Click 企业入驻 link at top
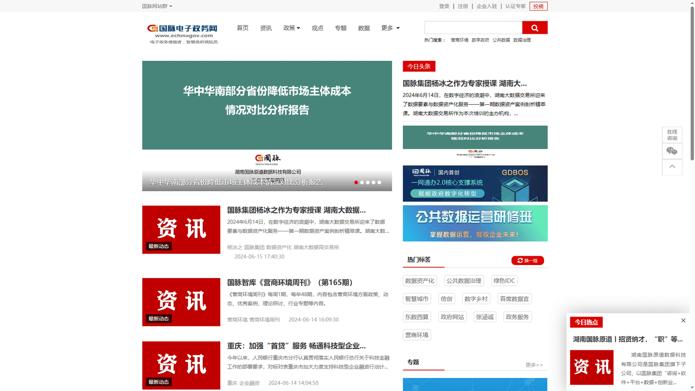Image resolution: width=695 pixels, height=391 pixels. point(486,6)
